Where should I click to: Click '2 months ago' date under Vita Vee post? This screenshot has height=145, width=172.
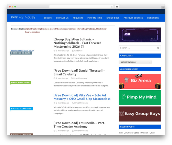(62, 103)
